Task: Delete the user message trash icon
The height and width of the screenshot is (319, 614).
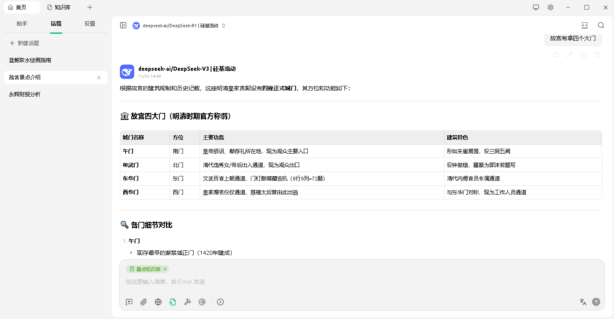Action: 597,54
